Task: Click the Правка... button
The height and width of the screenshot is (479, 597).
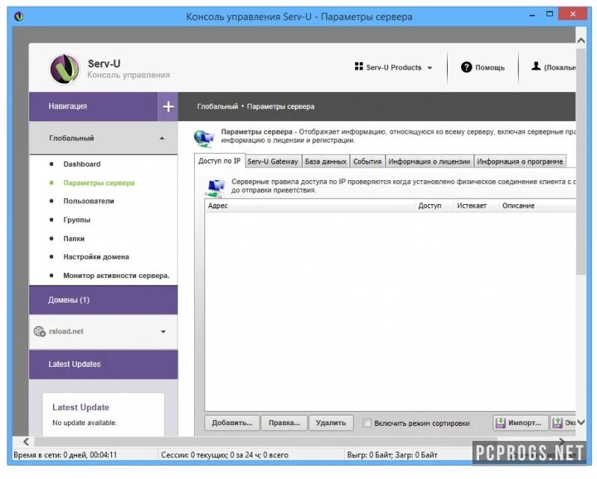Action: click(284, 423)
